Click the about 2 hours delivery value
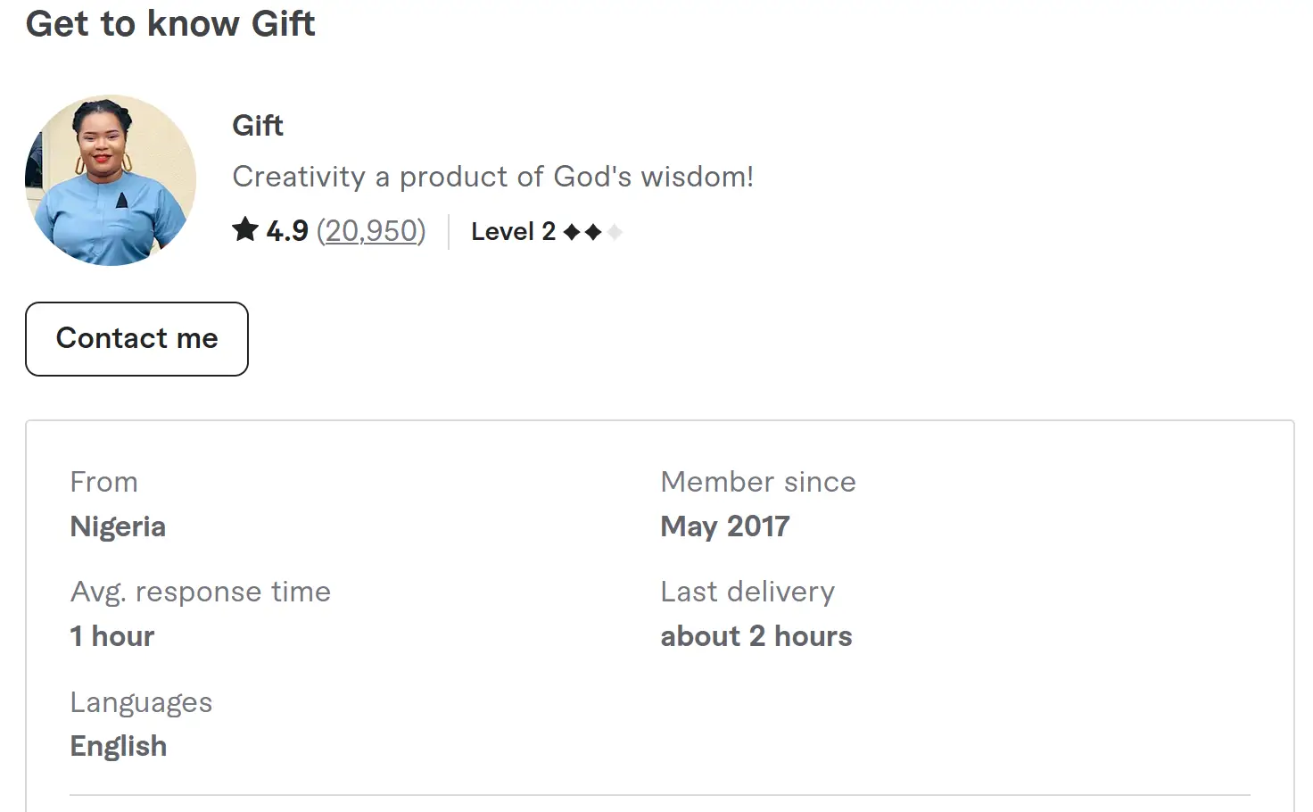1313x812 pixels. pos(756,636)
